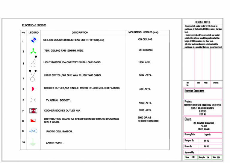The image size is (230, 163).
Task: Click the GENERAL NOTES heading
Action: (203, 22)
